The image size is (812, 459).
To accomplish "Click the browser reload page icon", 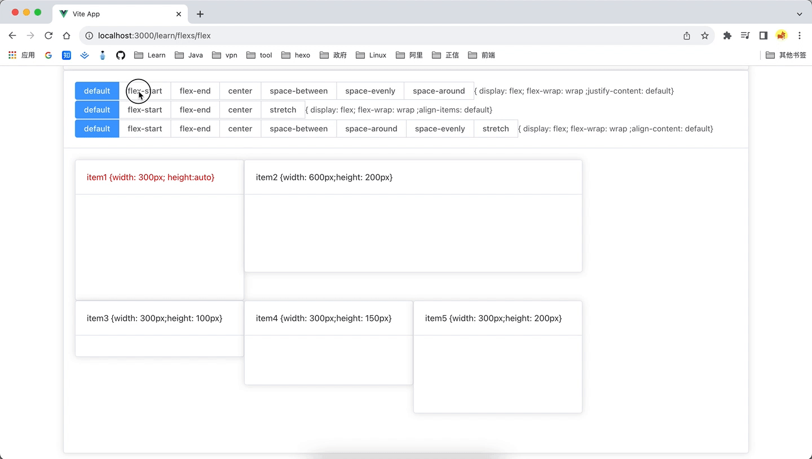I will point(48,36).
